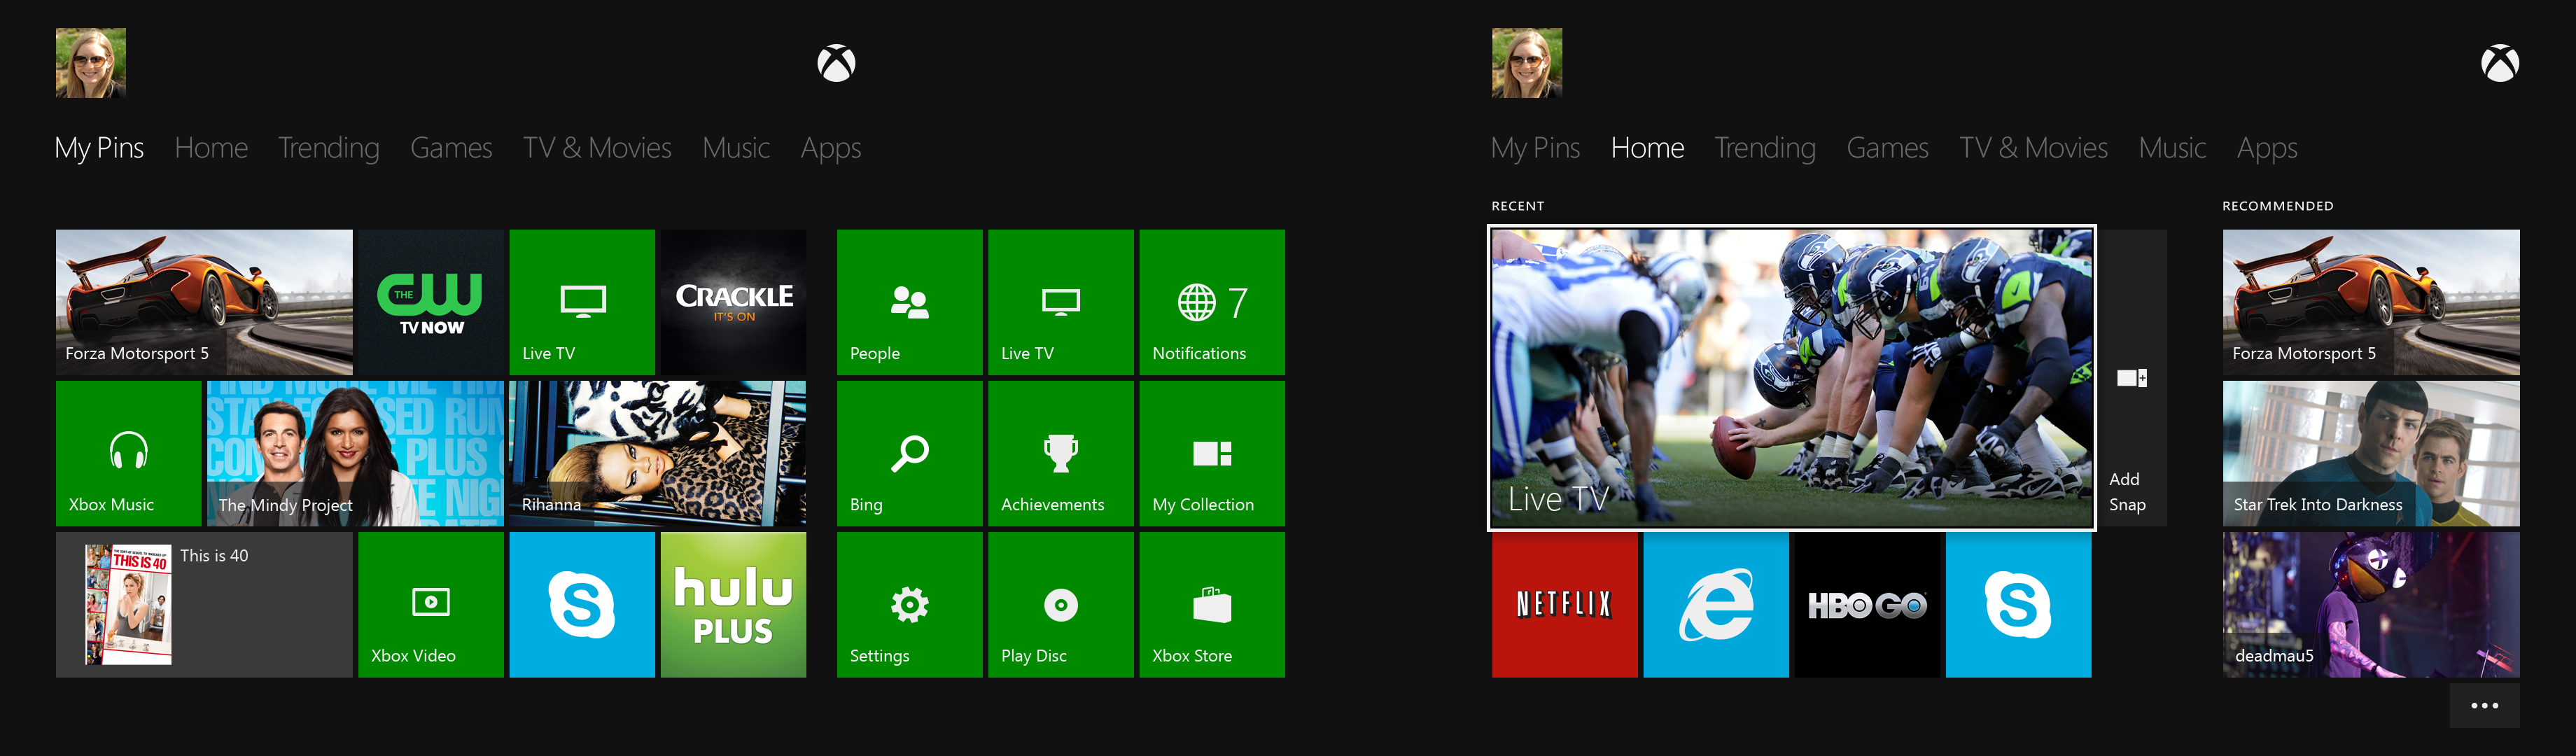Open Notifications tile showing 7
Viewport: 2576px width, 756px height.
[x=1211, y=302]
